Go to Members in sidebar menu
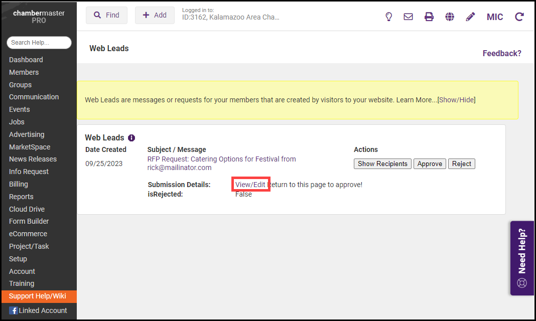This screenshot has width=536, height=321. click(x=24, y=72)
